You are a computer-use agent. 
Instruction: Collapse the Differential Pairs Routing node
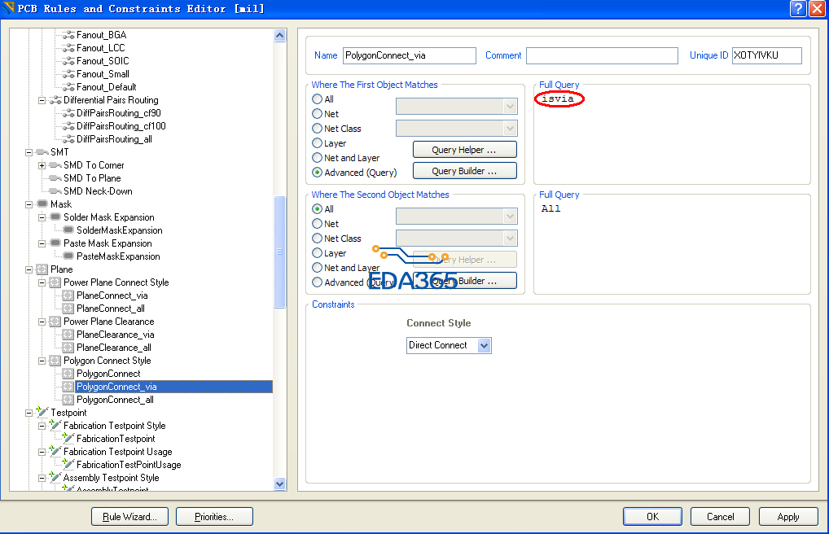(42, 100)
